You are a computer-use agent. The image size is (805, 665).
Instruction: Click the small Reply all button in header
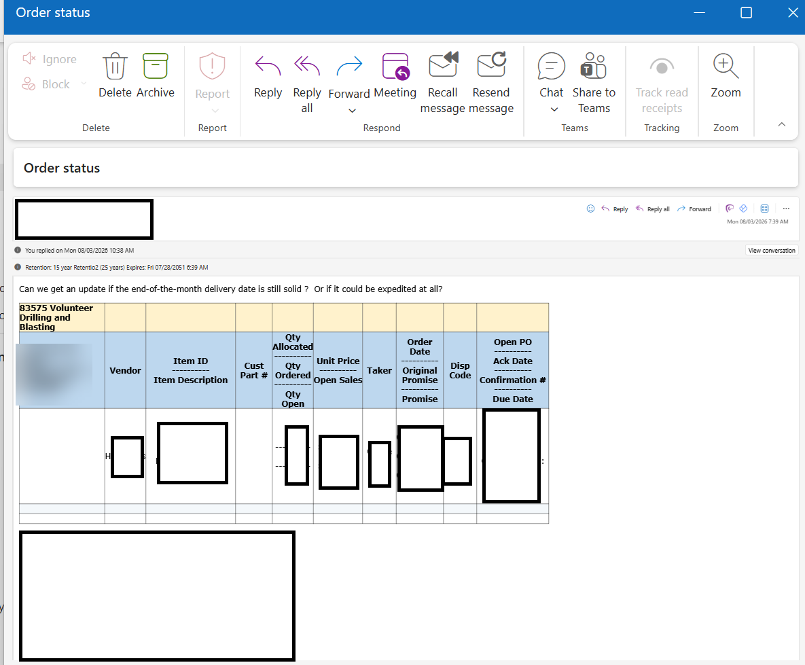(653, 209)
